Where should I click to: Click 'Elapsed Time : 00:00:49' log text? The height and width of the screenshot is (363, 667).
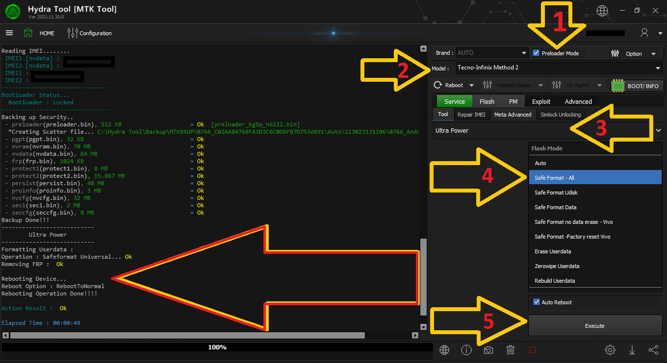(x=41, y=323)
